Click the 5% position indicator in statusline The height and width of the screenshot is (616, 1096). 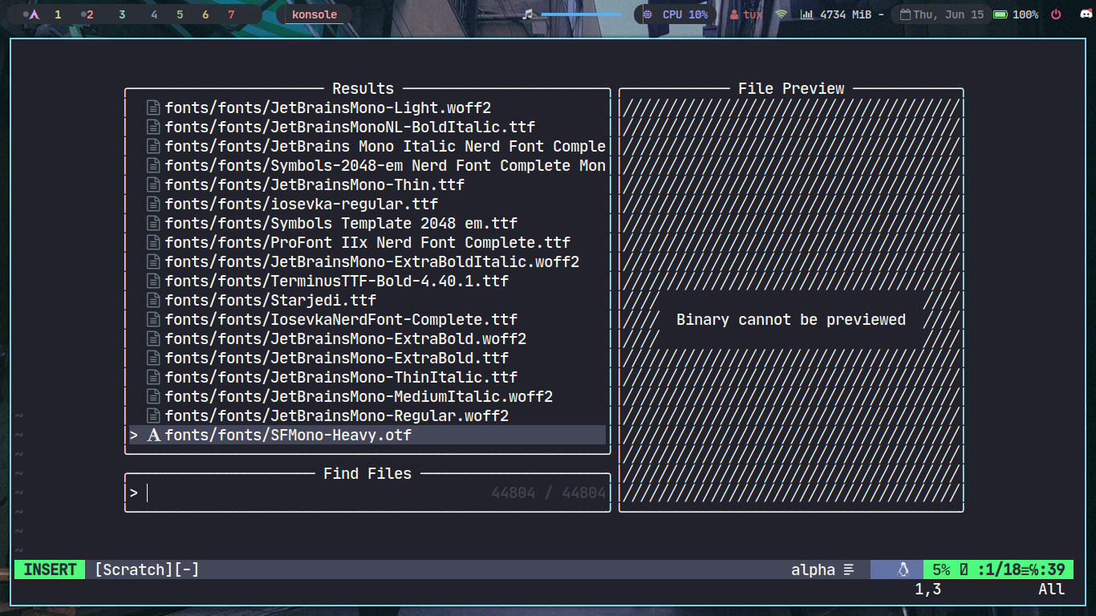(x=941, y=569)
